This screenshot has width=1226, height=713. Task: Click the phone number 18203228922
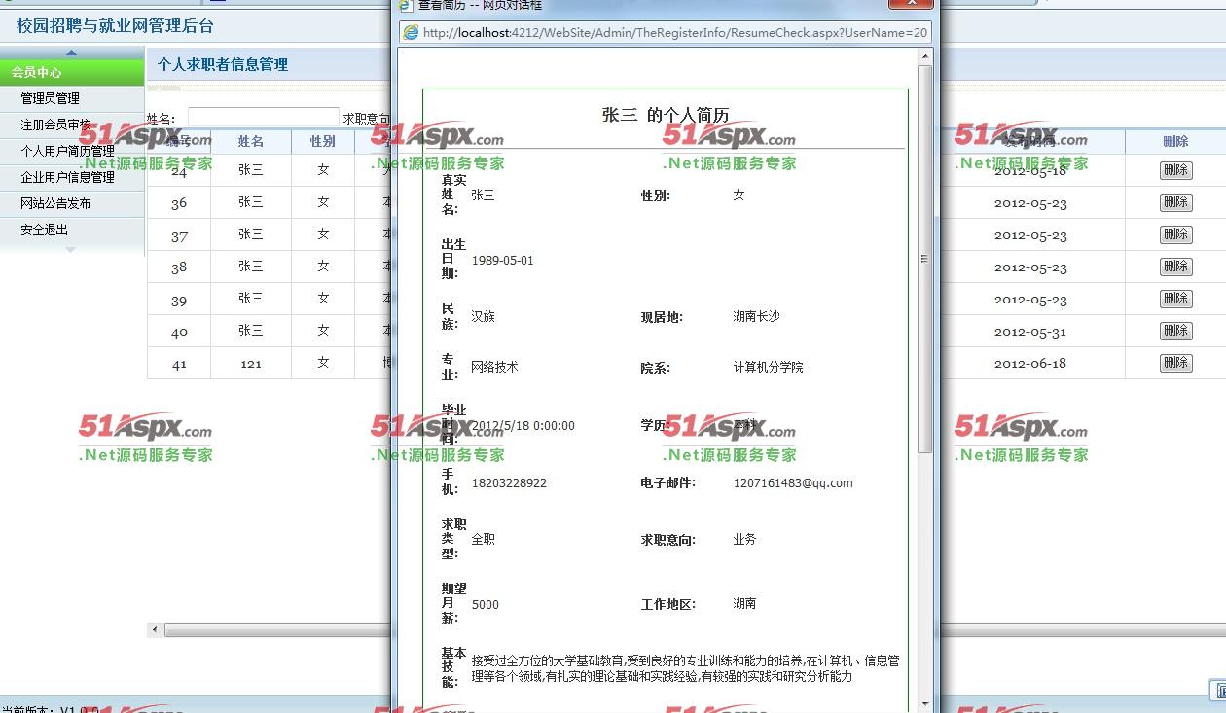(509, 482)
